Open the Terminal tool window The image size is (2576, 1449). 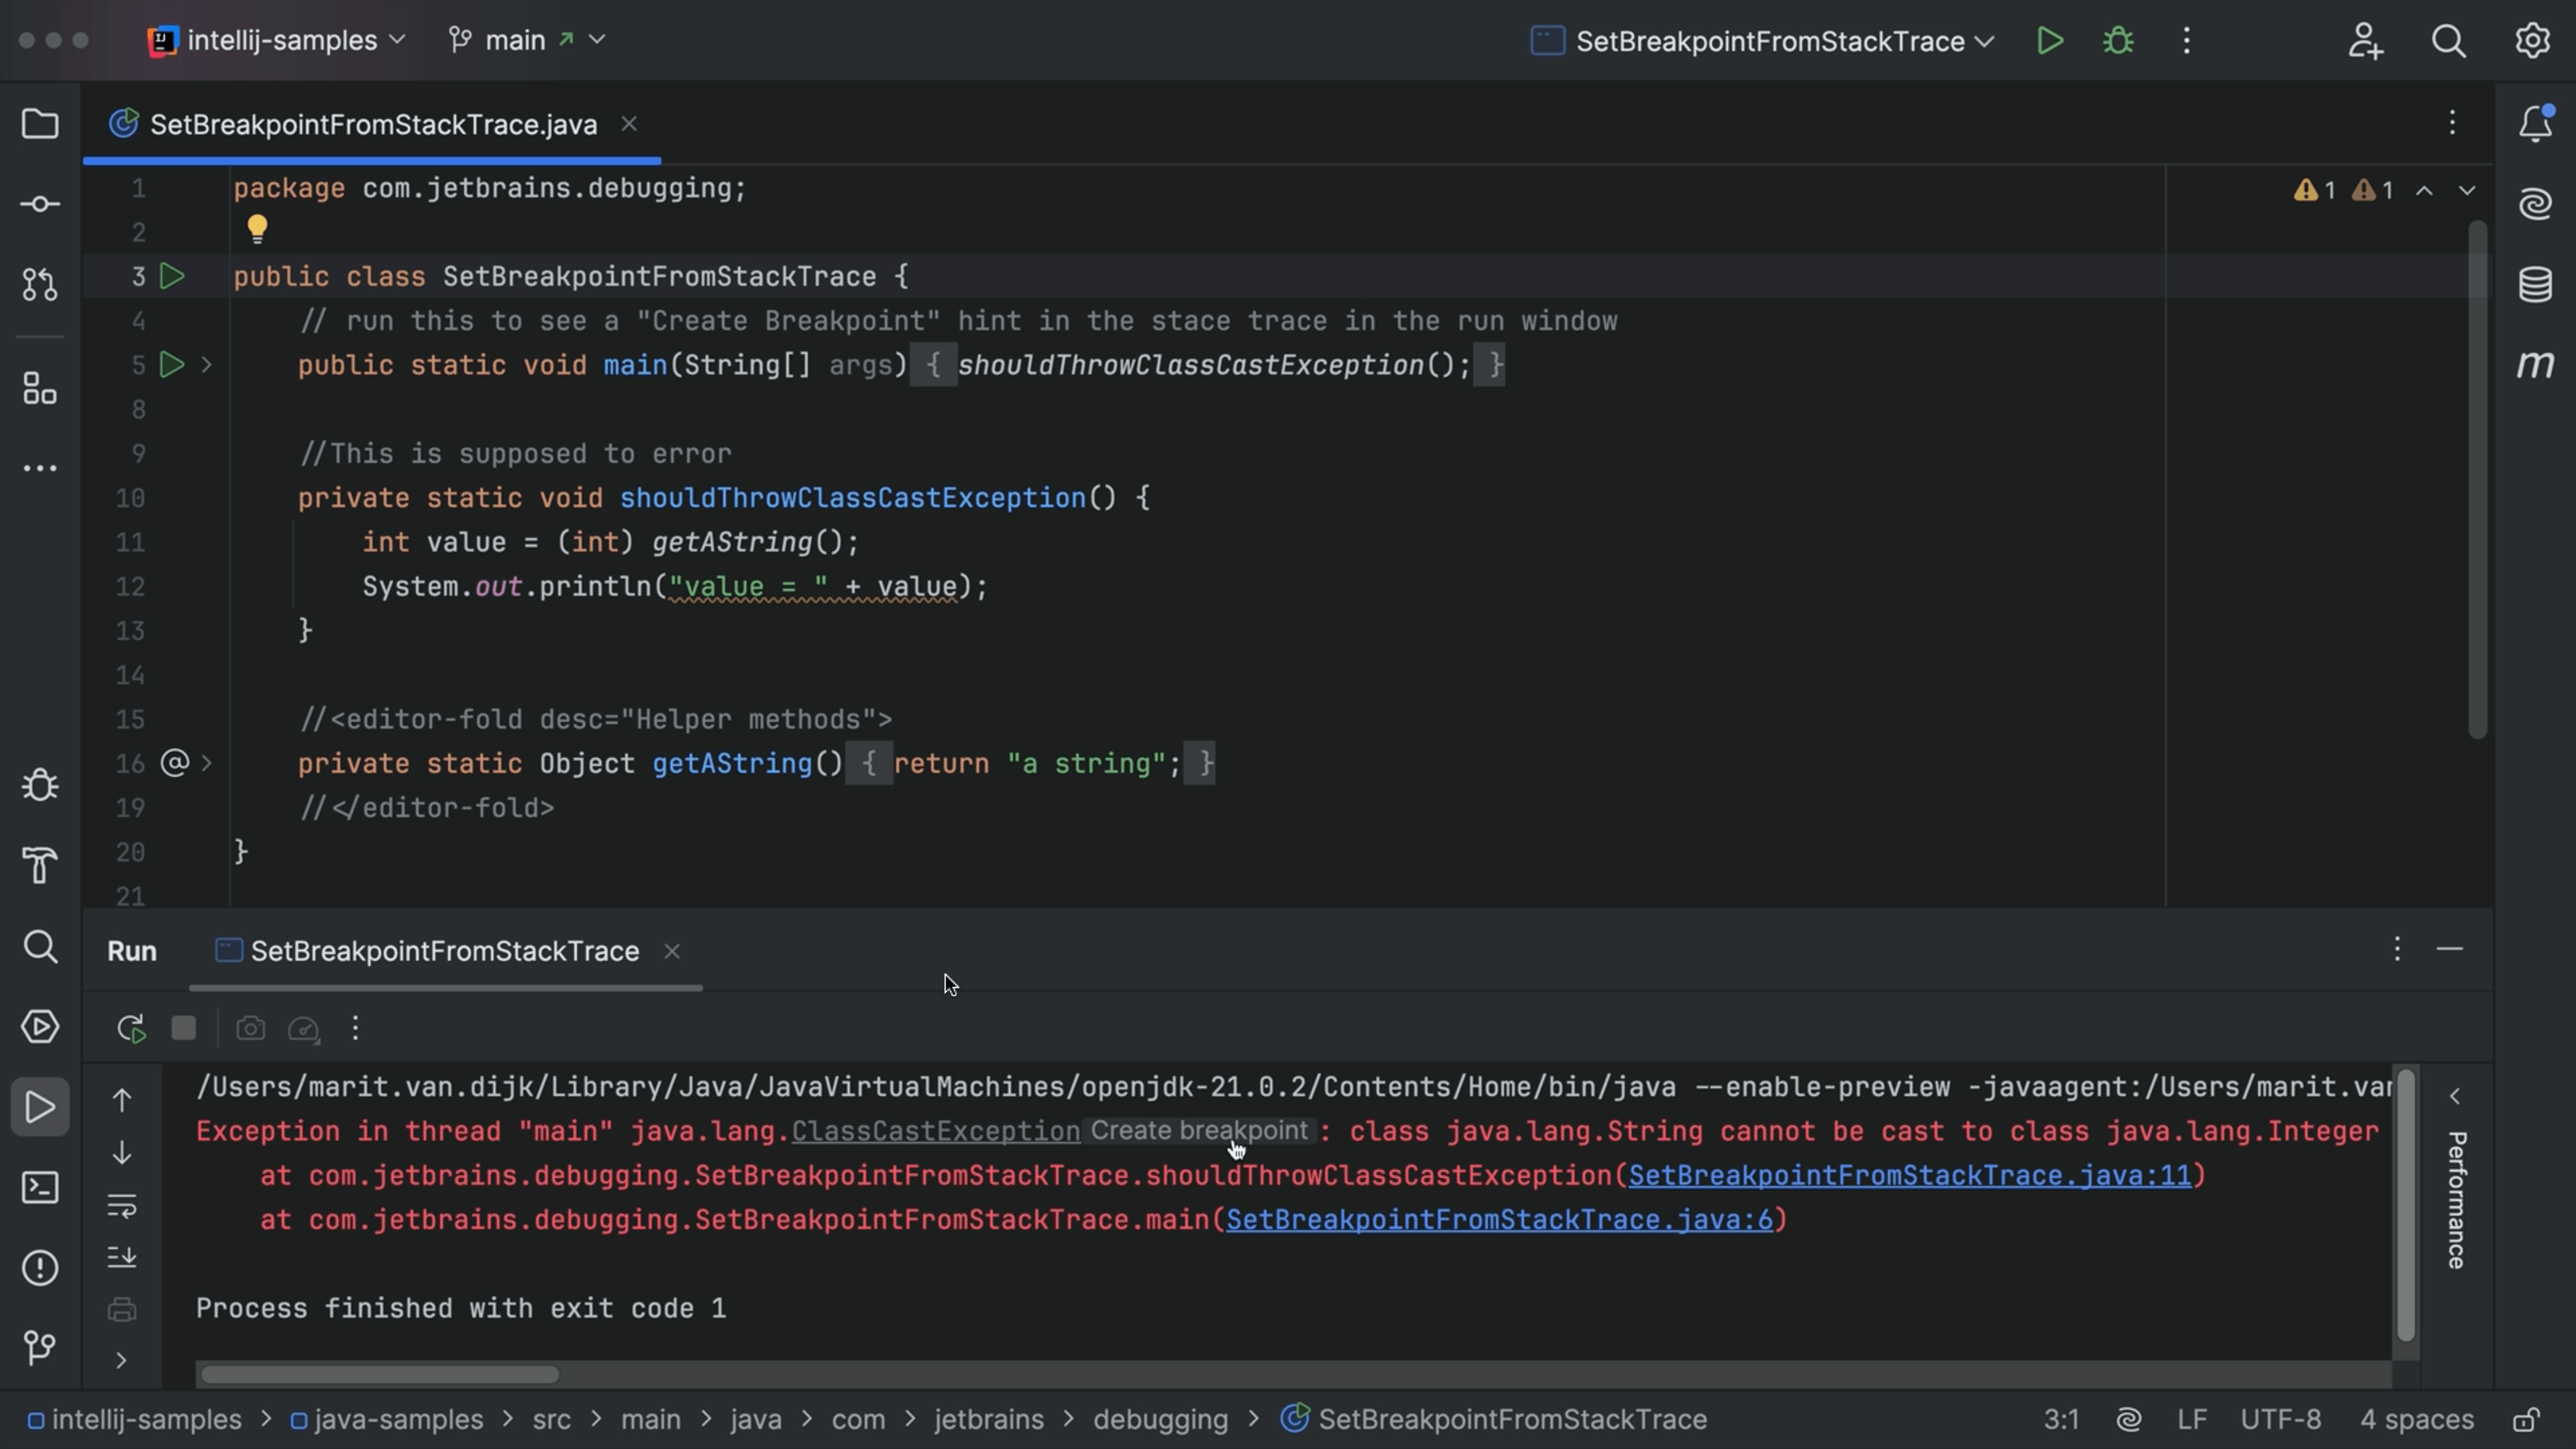40,1187
